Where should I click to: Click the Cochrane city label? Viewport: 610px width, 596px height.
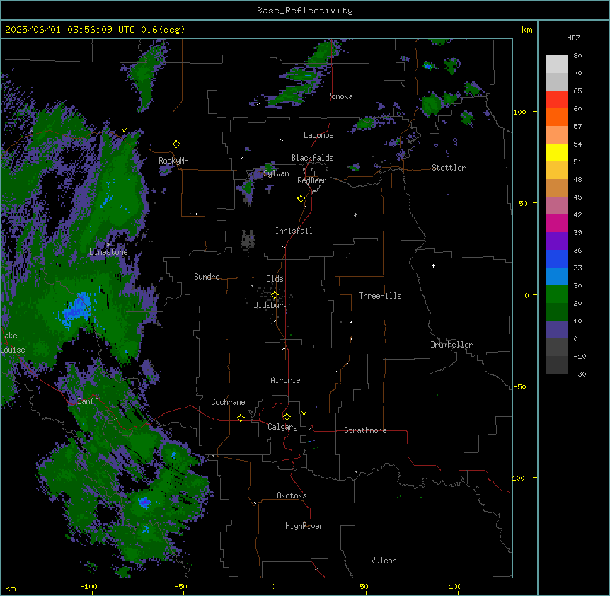tap(228, 402)
